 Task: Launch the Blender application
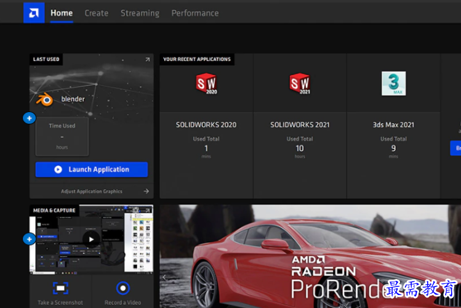(x=92, y=169)
